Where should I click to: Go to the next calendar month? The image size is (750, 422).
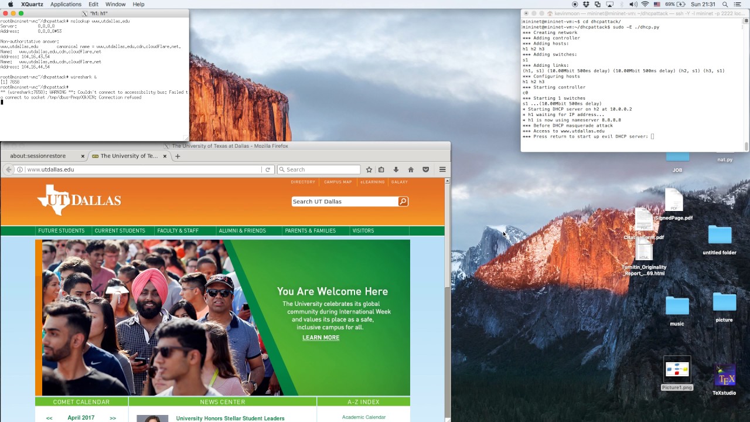point(112,418)
